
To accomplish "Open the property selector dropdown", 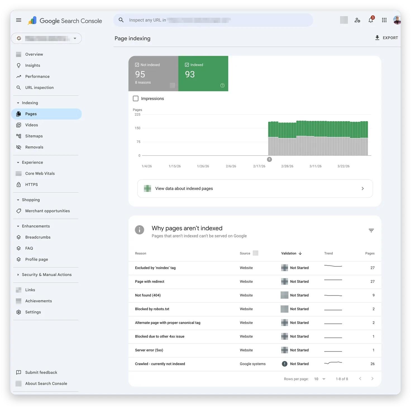I will click(x=46, y=38).
